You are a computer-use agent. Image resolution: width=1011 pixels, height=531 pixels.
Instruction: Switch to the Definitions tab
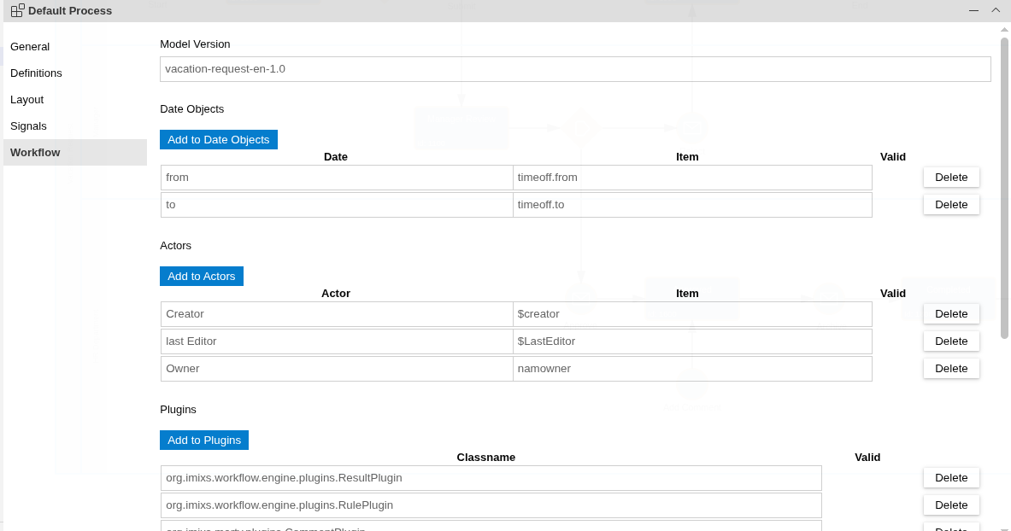[36, 73]
